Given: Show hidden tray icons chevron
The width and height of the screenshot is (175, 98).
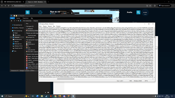Looking at the screenshot, I should tap(153, 96).
